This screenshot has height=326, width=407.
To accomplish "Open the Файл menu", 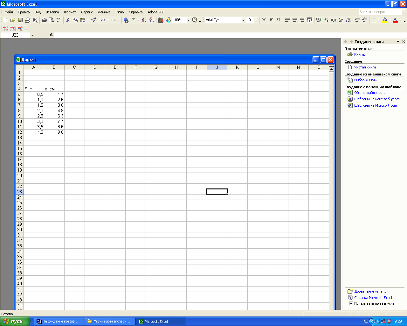I will pyautogui.click(x=9, y=12).
